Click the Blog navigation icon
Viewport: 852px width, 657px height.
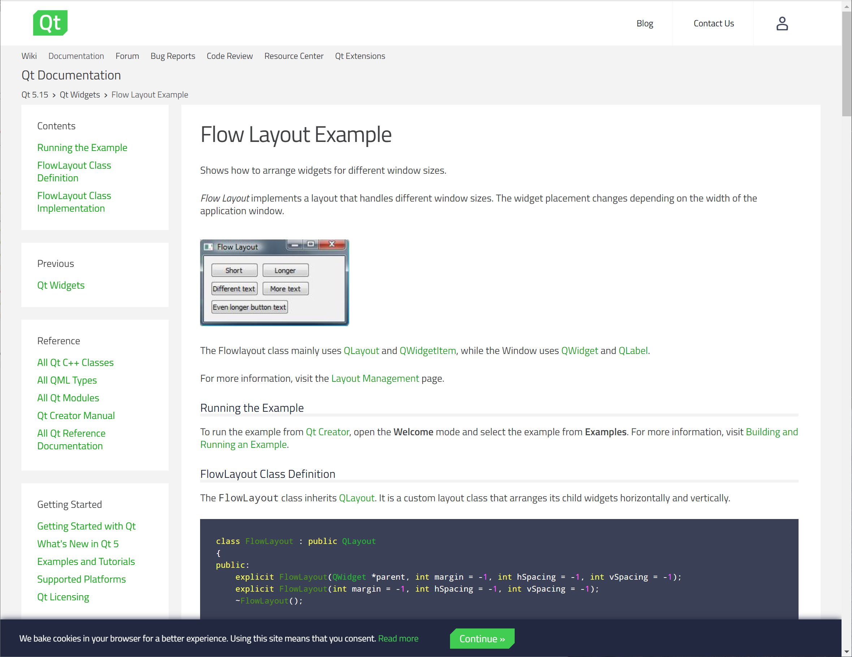644,23
